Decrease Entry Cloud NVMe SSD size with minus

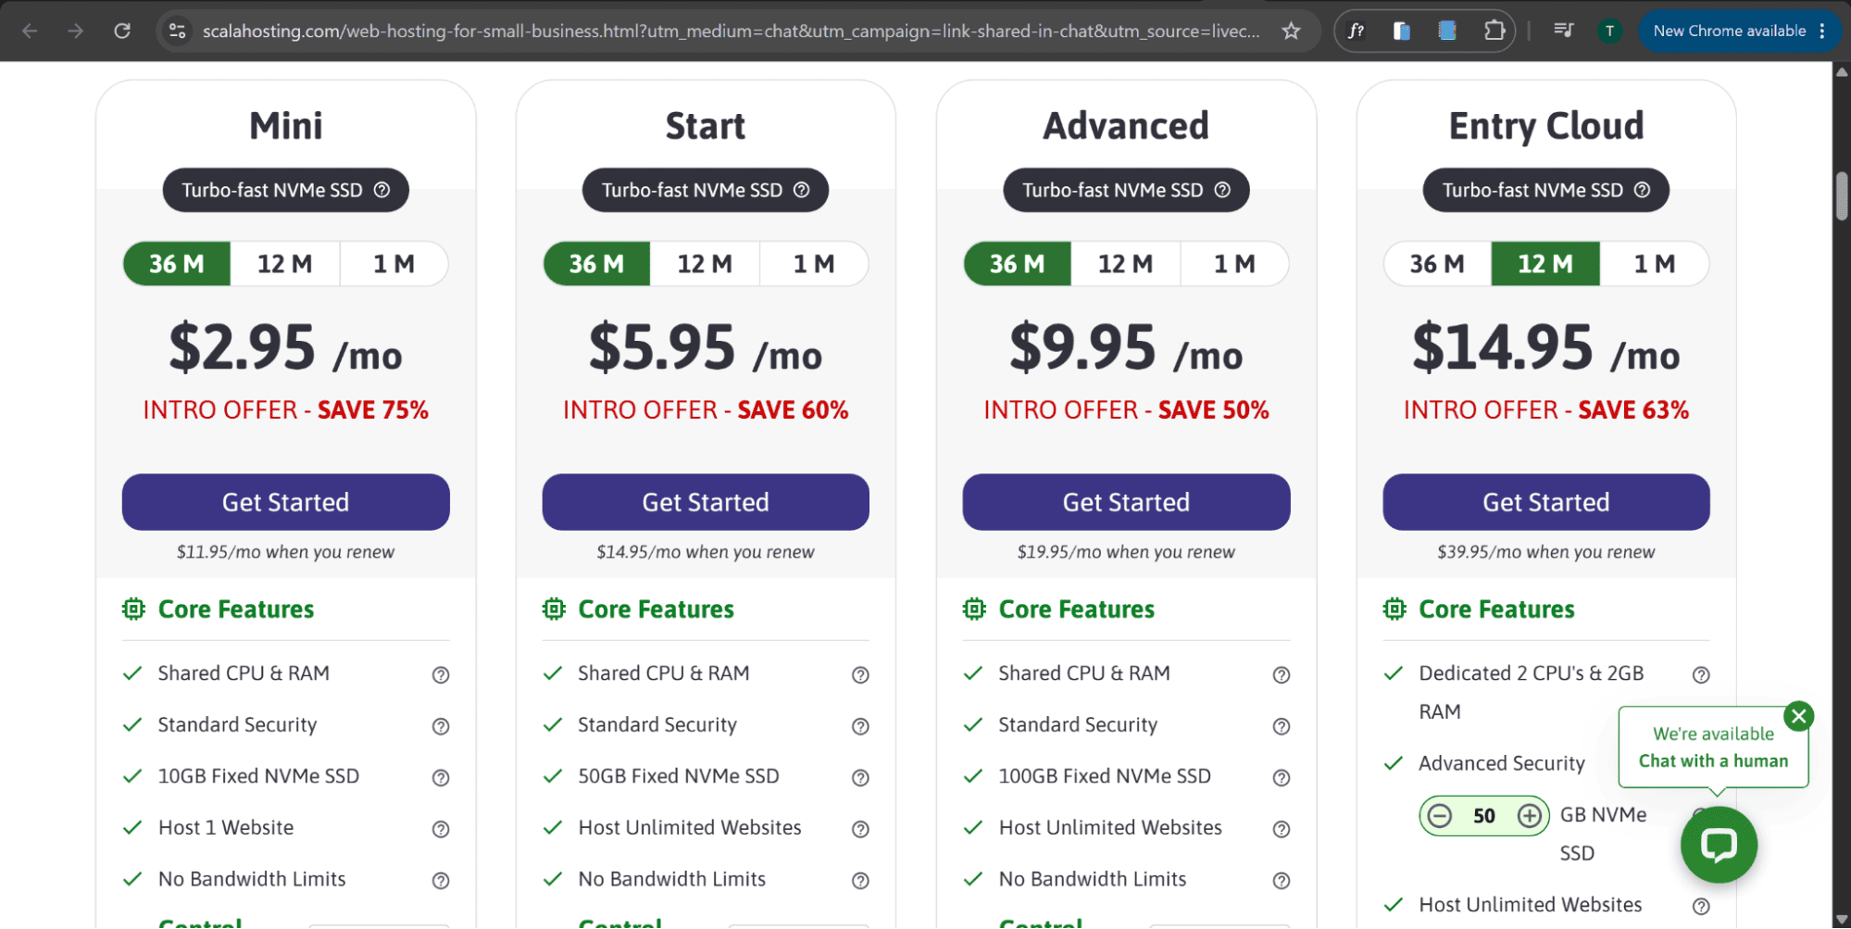[1439, 816]
